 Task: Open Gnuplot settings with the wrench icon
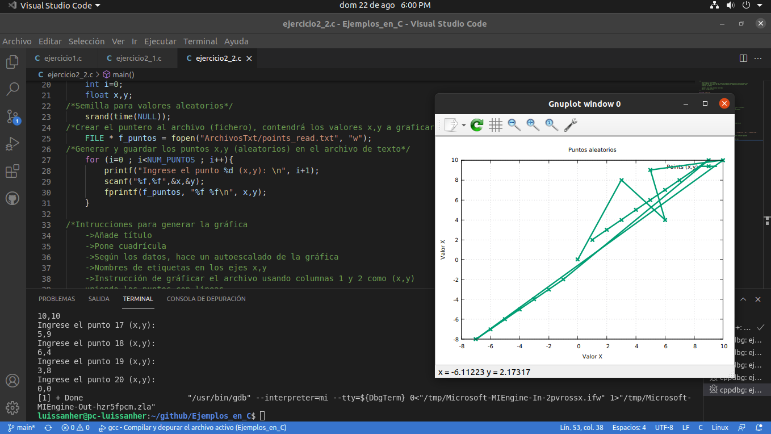(571, 125)
